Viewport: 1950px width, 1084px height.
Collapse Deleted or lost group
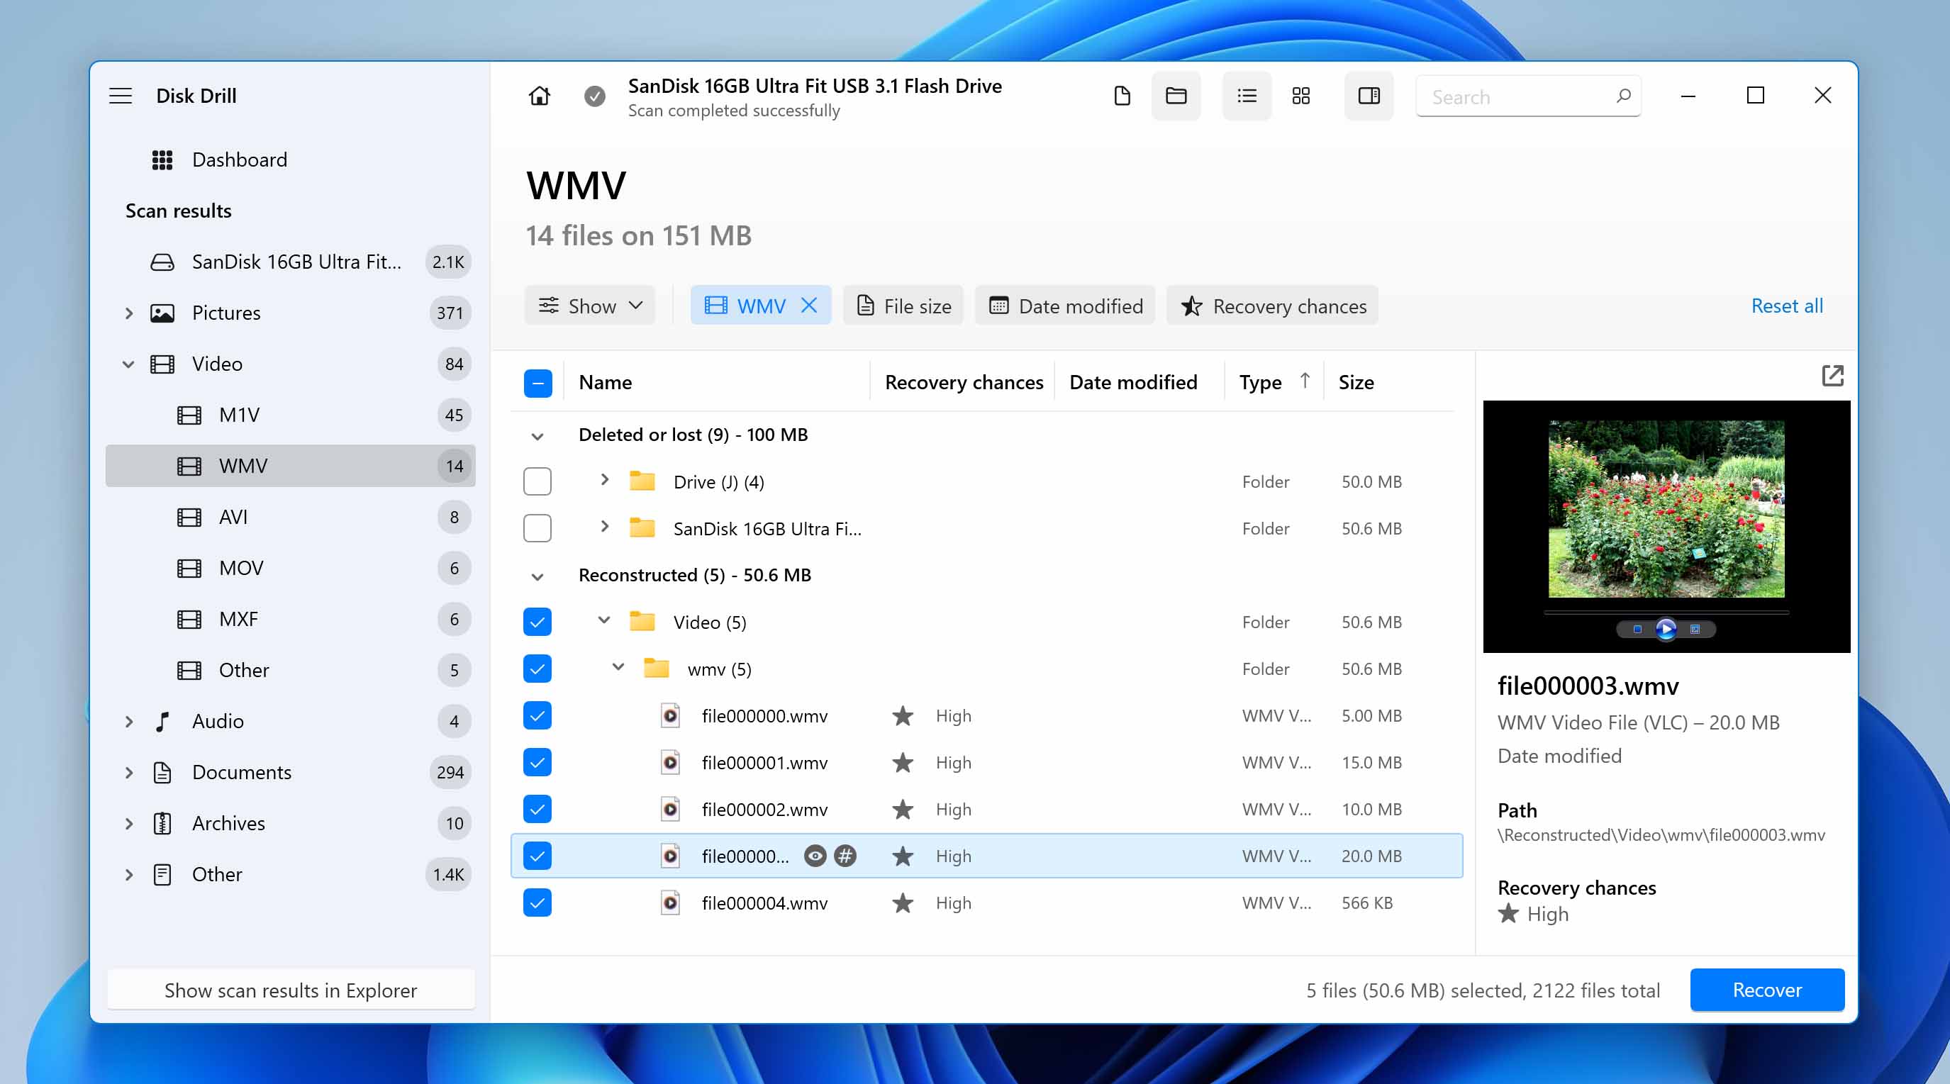tap(537, 436)
